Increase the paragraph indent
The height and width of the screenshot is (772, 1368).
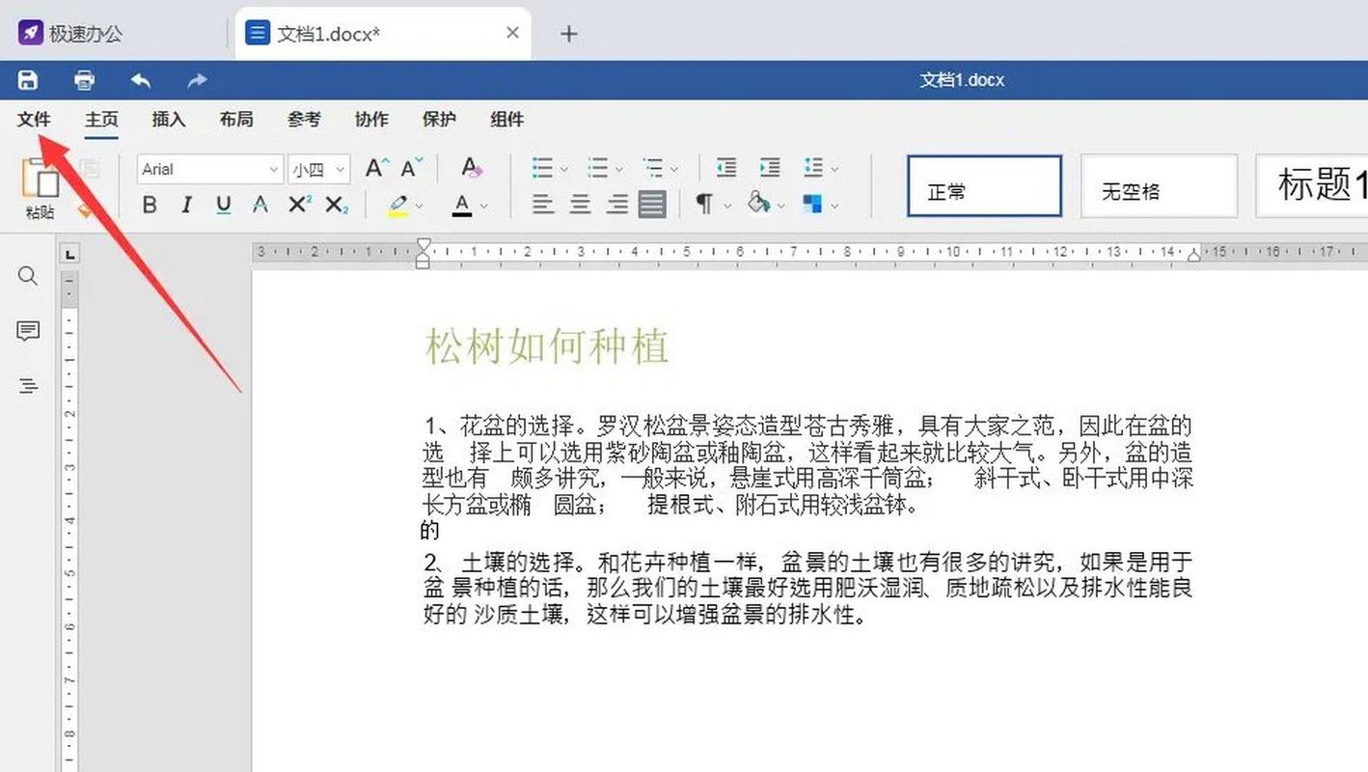click(769, 168)
